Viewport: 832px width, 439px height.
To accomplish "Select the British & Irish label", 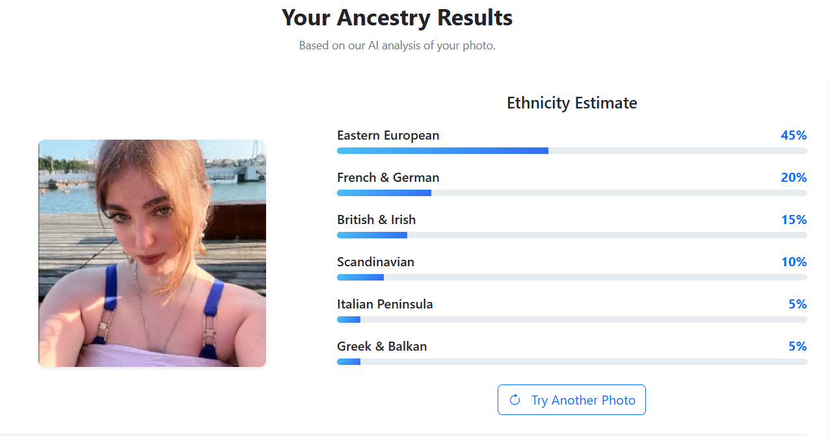I will click(x=376, y=219).
